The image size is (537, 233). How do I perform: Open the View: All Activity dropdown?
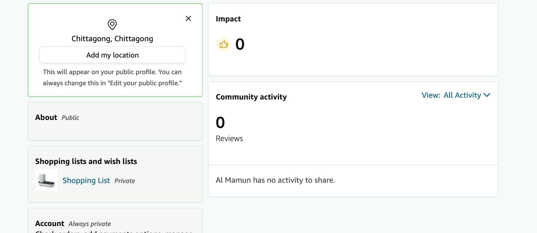[456, 95]
